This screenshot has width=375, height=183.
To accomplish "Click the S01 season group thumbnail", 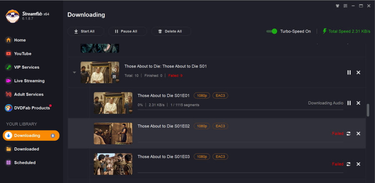I will tap(100, 72).
